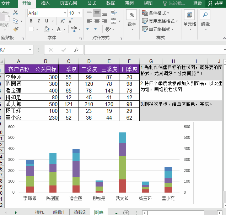Open Conditional Formatting (条件格式) menu

(156, 13)
